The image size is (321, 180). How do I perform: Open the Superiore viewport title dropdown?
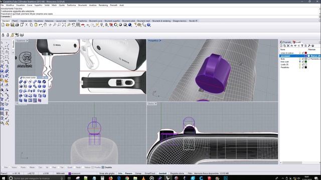[x=27, y=40]
